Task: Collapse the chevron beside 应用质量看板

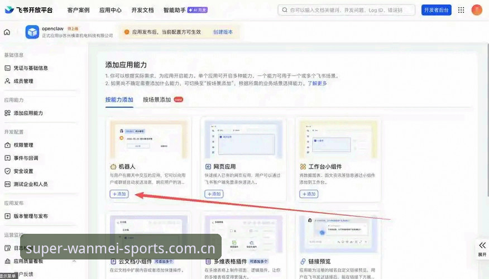Action: coord(74,261)
